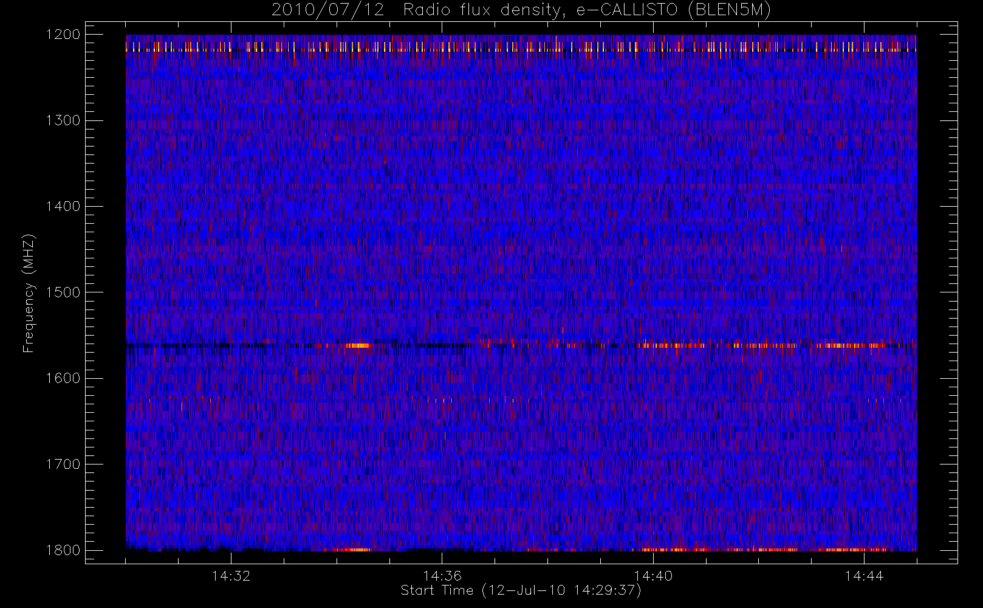The image size is (983, 608).
Task: Click the 1600 frequency tick label
Action: click(63, 378)
